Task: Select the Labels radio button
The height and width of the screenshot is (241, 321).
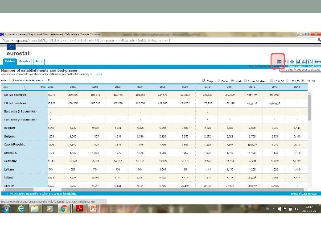Action: 232,80
